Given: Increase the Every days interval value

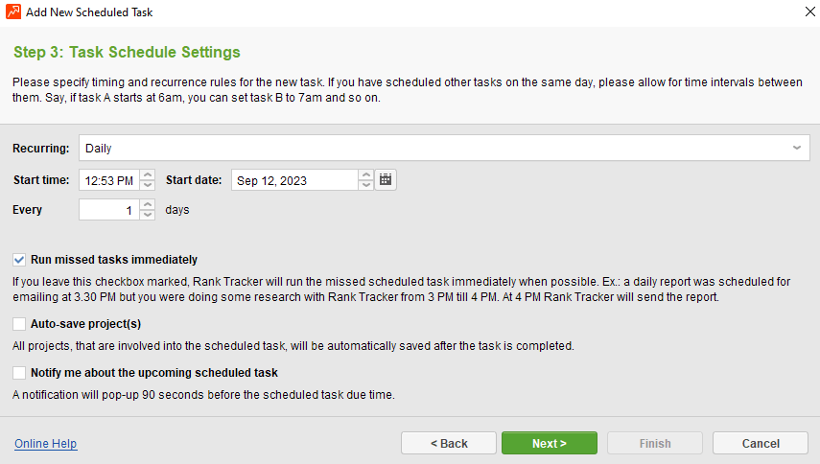Looking at the screenshot, I should pyautogui.click(x=148, y=205).
